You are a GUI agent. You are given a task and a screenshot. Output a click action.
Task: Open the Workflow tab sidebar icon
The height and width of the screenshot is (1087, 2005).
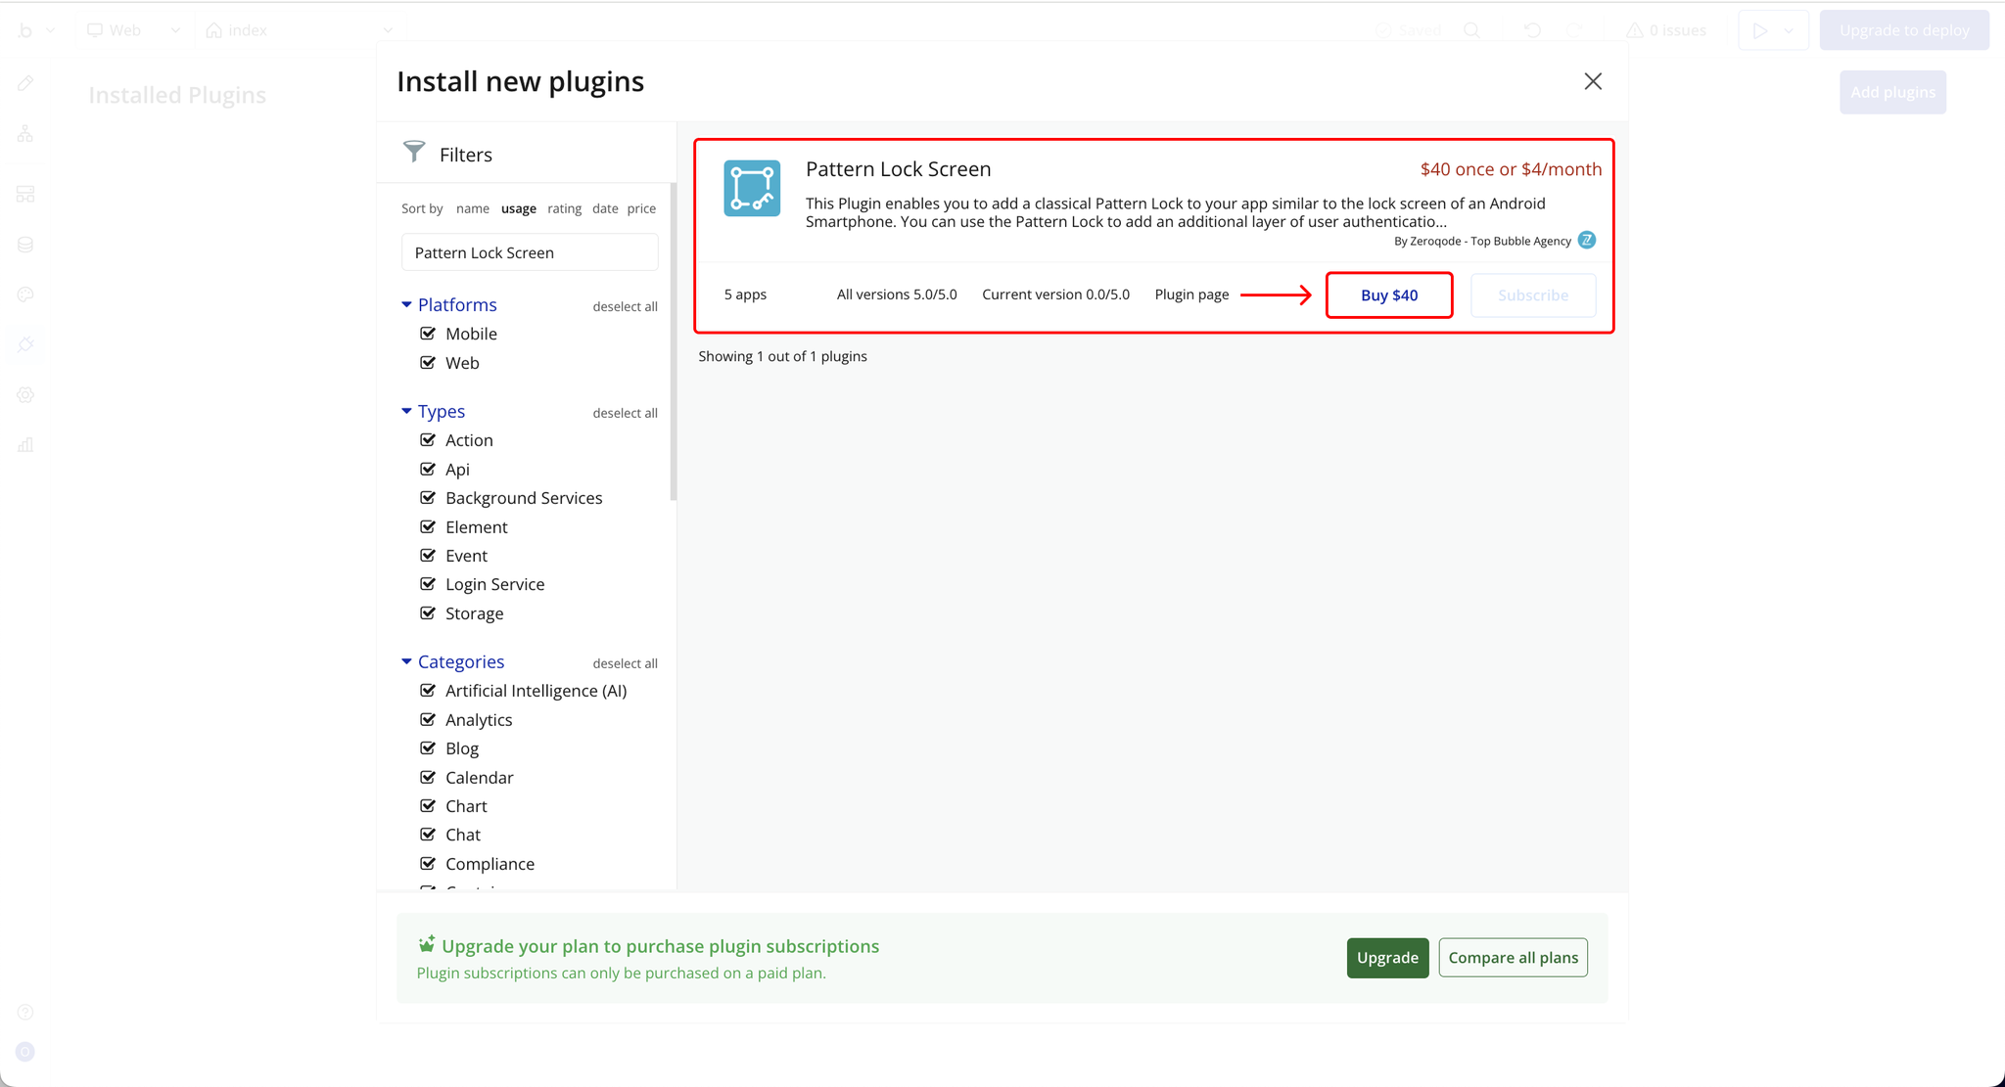point(25,134)
